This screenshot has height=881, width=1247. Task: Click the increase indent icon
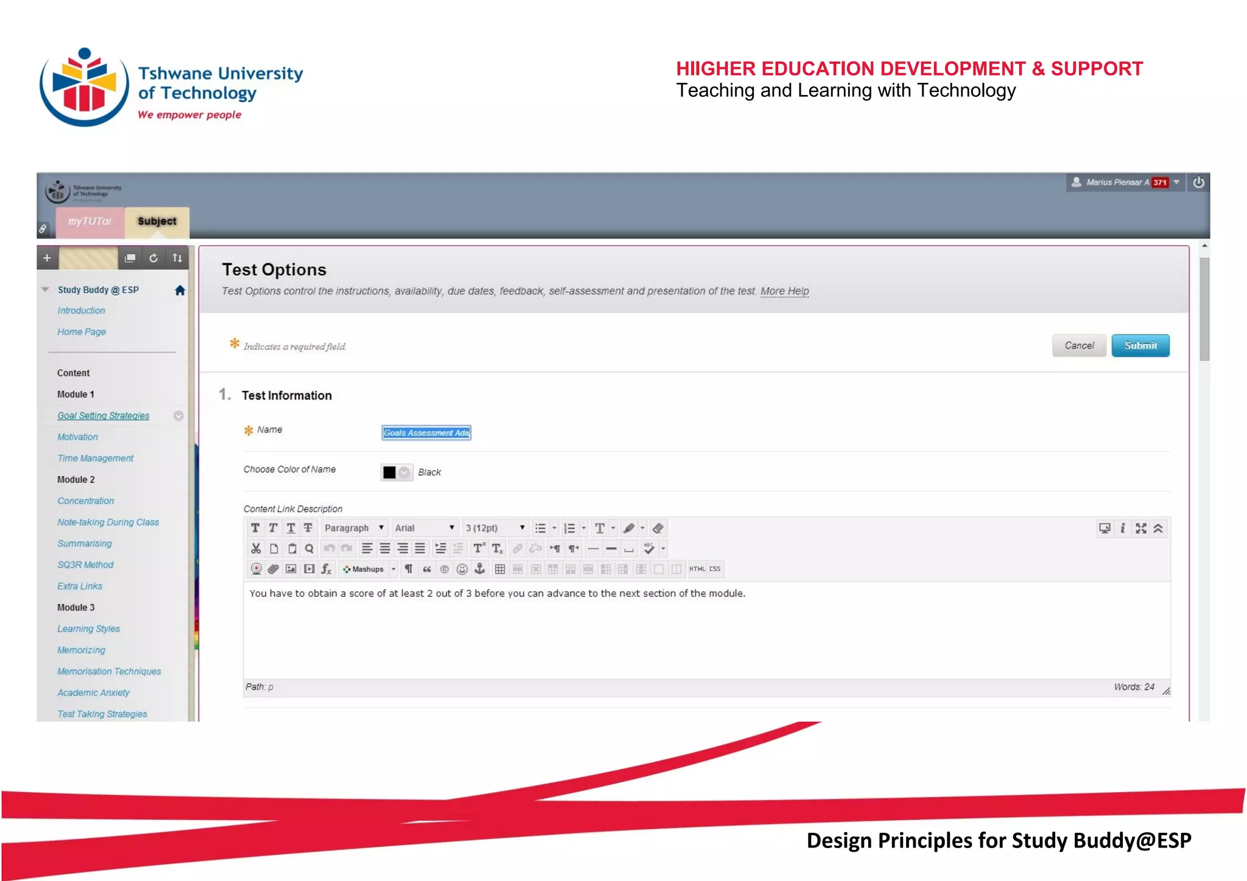(440, 549)
